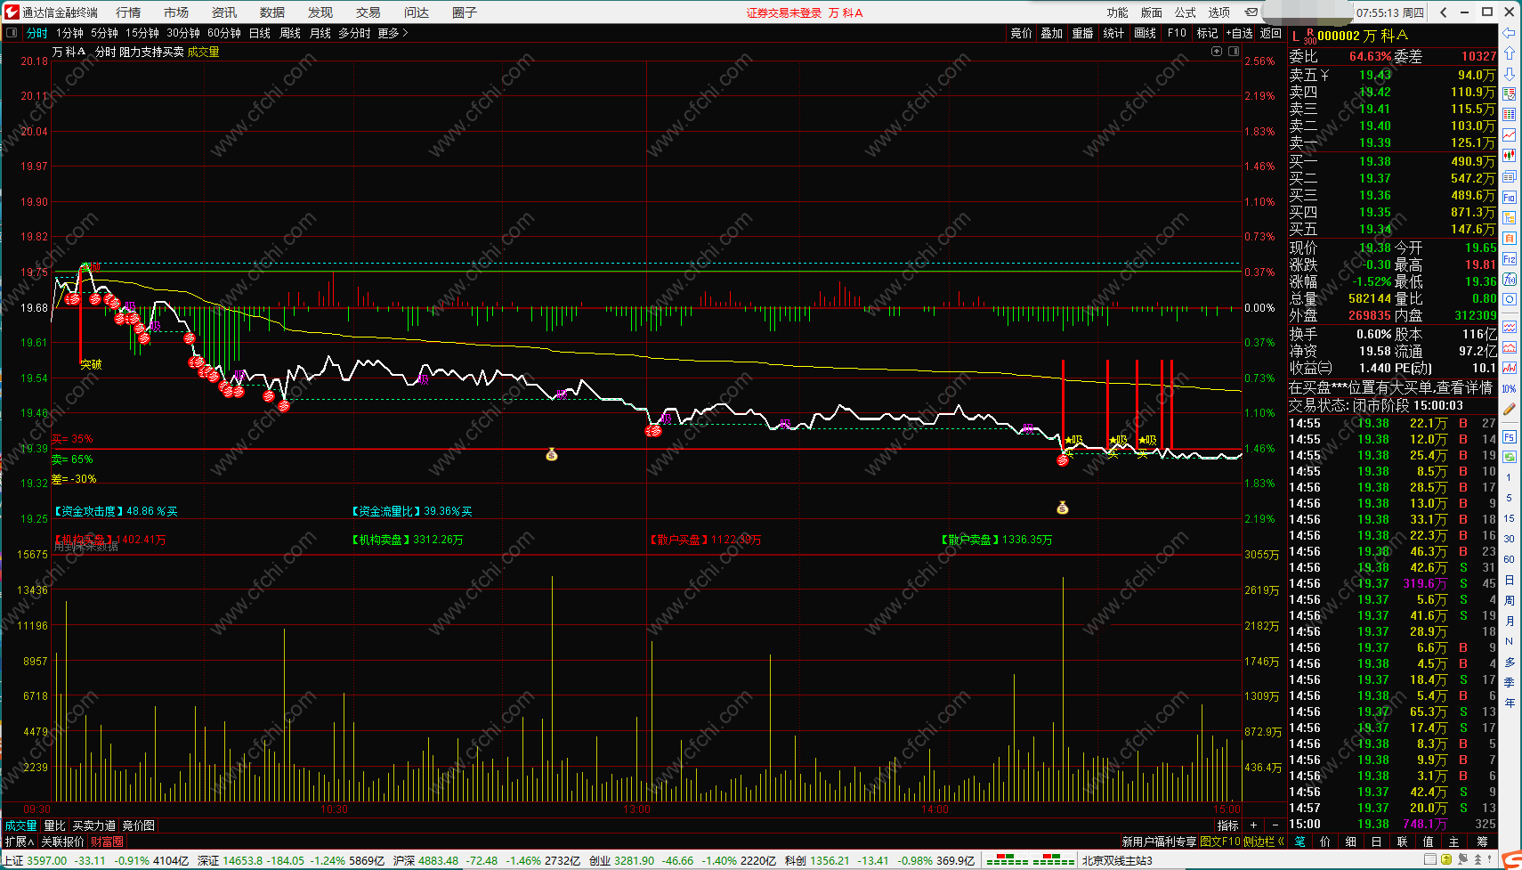Open the 交易 menu
This screenshot has height=870, width=1522.
tap(368, 12)
